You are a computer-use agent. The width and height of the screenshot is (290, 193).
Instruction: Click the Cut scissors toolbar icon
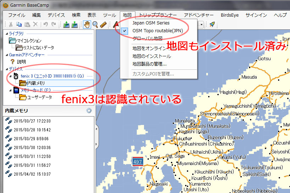tap(11, 24)
